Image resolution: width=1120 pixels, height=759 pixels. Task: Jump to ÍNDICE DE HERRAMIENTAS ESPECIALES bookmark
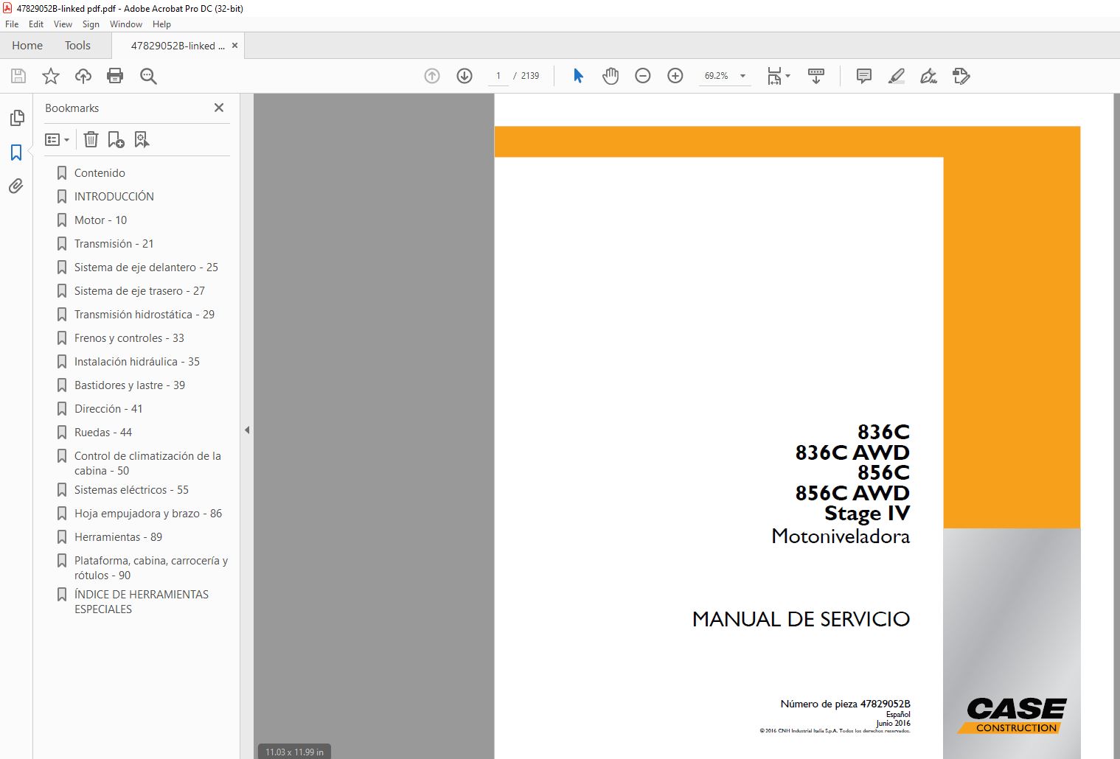[142, 602]
